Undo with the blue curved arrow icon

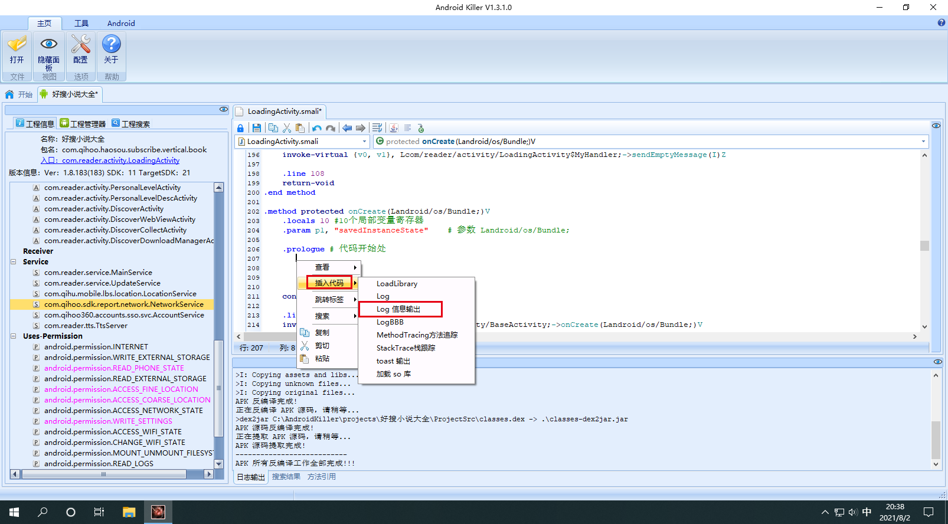pos(317,128)
